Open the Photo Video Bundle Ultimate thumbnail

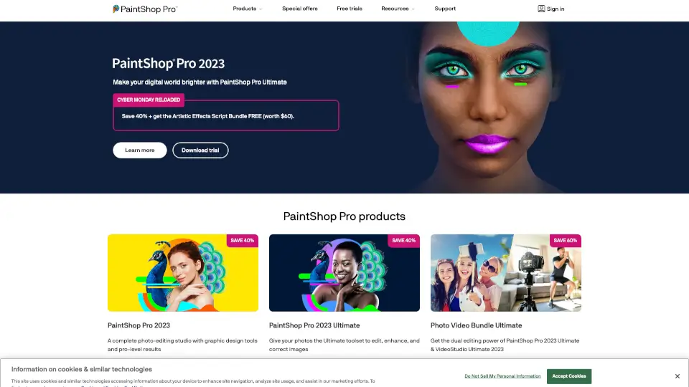click(x=506, y=273)
